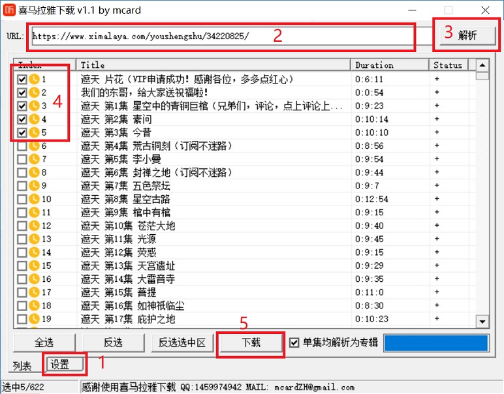Click the blue download progress bar
Viewport: 504px width, 394px height.
coord(436,343)
